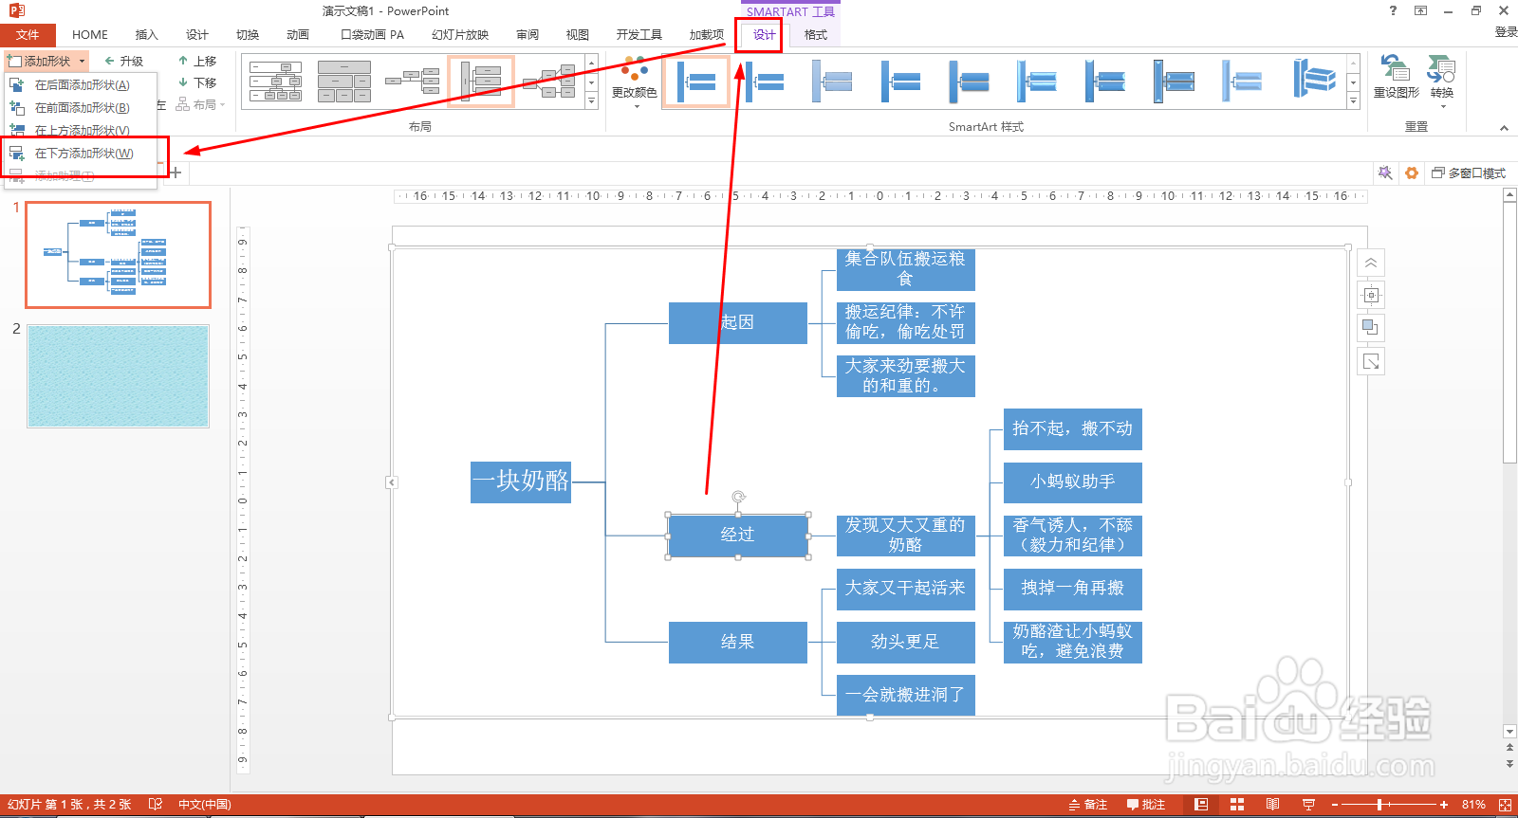The width and height of the screenshot is (1518, 818).
Task: Expand the layout gallery more button
Action: [x=592, y=100]
